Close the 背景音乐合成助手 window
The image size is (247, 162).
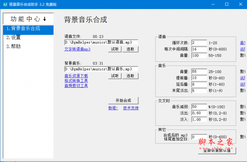[240, 4]
